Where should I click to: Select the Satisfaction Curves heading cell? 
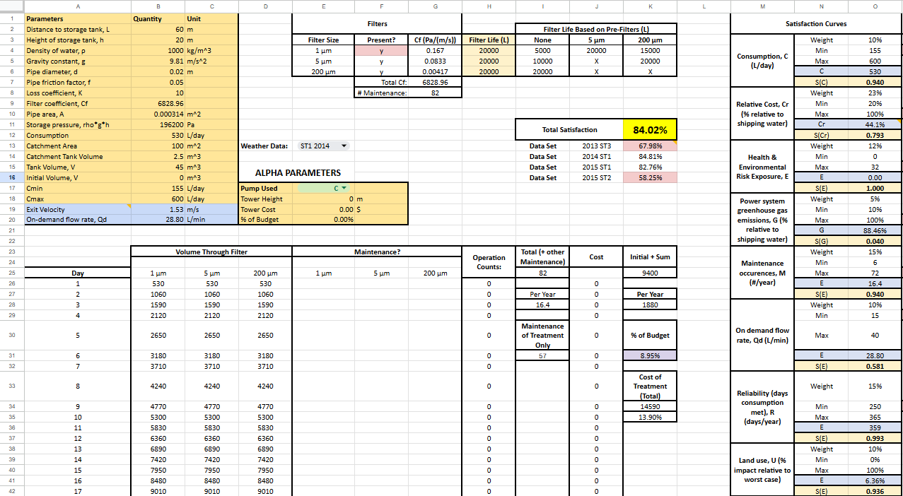click(x=816, y=24)
